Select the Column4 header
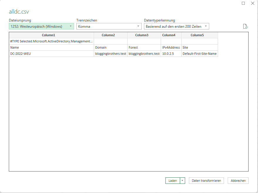 point(171,35)
